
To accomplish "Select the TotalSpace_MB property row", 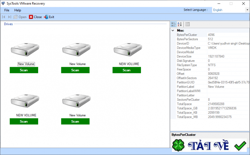I will [x=212, y=117].
